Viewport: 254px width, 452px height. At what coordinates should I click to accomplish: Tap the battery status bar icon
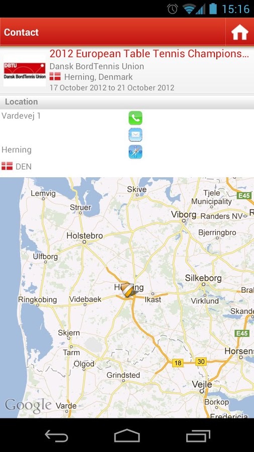pyautogui.click(x=213, y=9)
